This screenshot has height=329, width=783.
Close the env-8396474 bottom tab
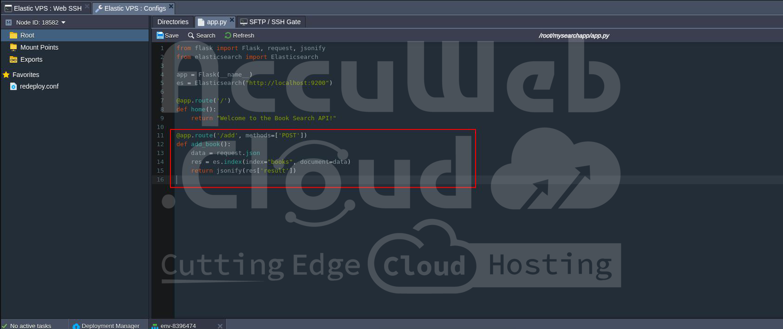(220, 326)
